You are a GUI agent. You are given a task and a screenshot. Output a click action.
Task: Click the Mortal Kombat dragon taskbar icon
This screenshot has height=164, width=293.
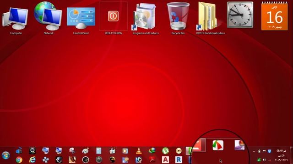click(112, 160)
